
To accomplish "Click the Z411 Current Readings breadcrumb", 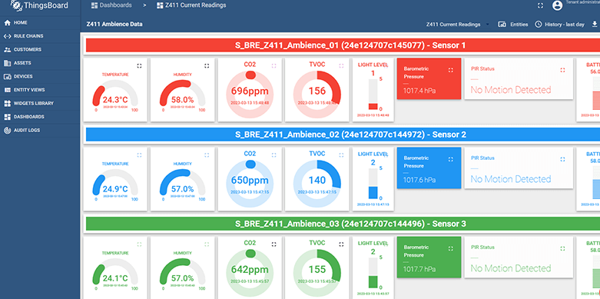I will pyautogui.click(x=191, y=5).
